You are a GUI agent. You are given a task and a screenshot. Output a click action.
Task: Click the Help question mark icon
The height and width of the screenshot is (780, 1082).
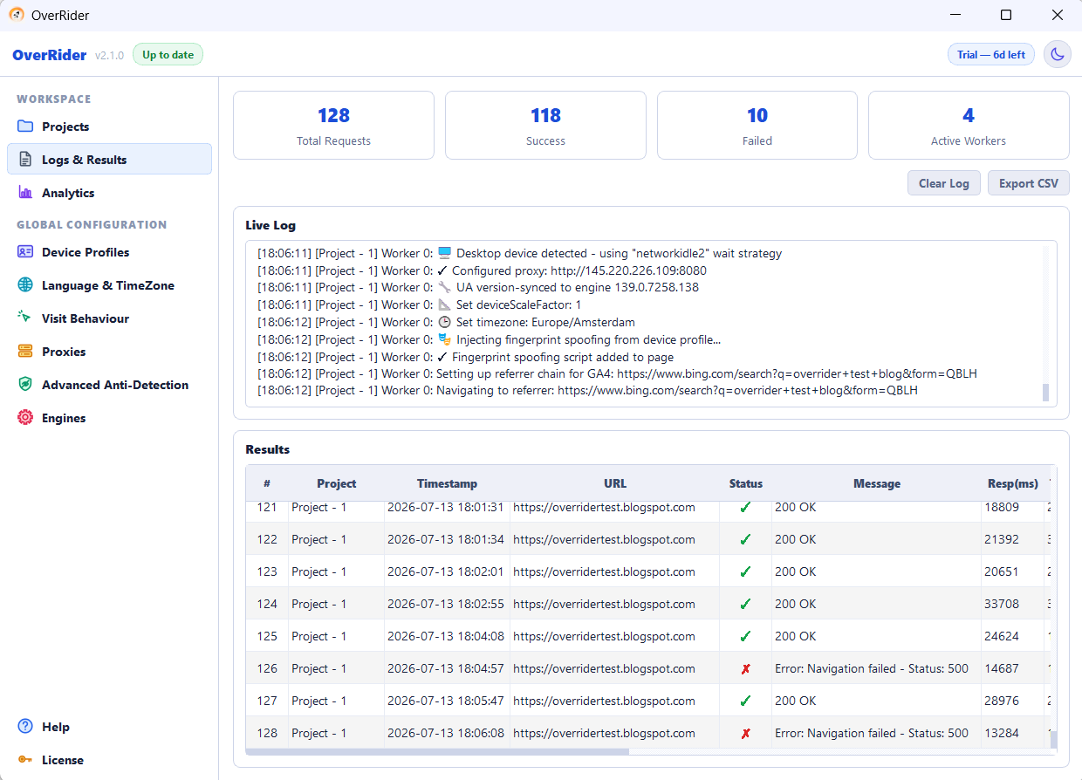[x=25, y=727]
